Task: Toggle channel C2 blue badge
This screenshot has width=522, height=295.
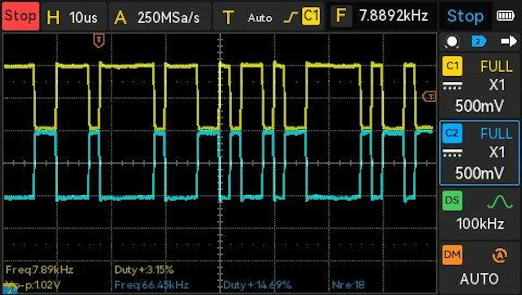Action: coord(452,133)
